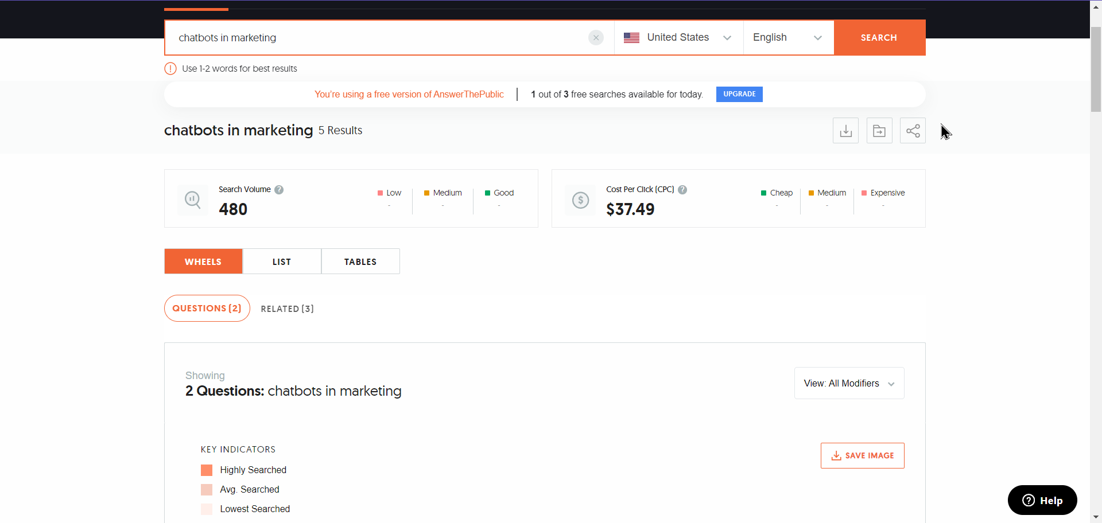Click the search volume magnifier icon
Screen dimensions: 1102x523
[192, 200]
